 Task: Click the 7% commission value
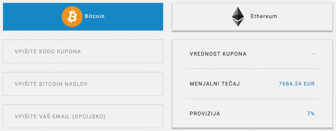point(311,114)
